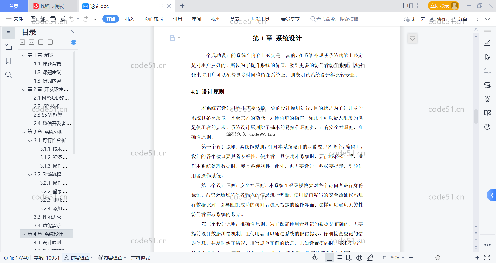Switch to the 页面布局 ribbon tab
This screenshot has width=496, height=263.
[x=153, y=19]
